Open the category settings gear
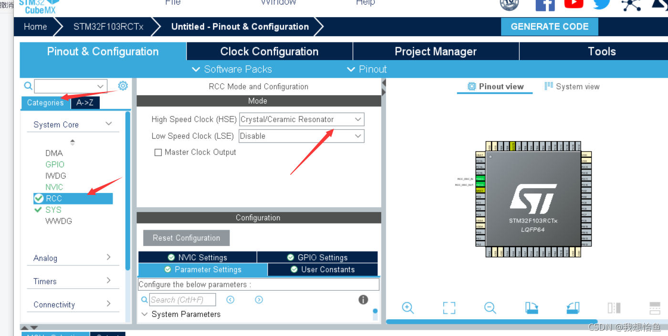 (x=123, y=86)
